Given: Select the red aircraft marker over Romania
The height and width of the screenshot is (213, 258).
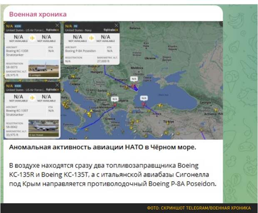Looking at the screenshot, I should point(134,86).
